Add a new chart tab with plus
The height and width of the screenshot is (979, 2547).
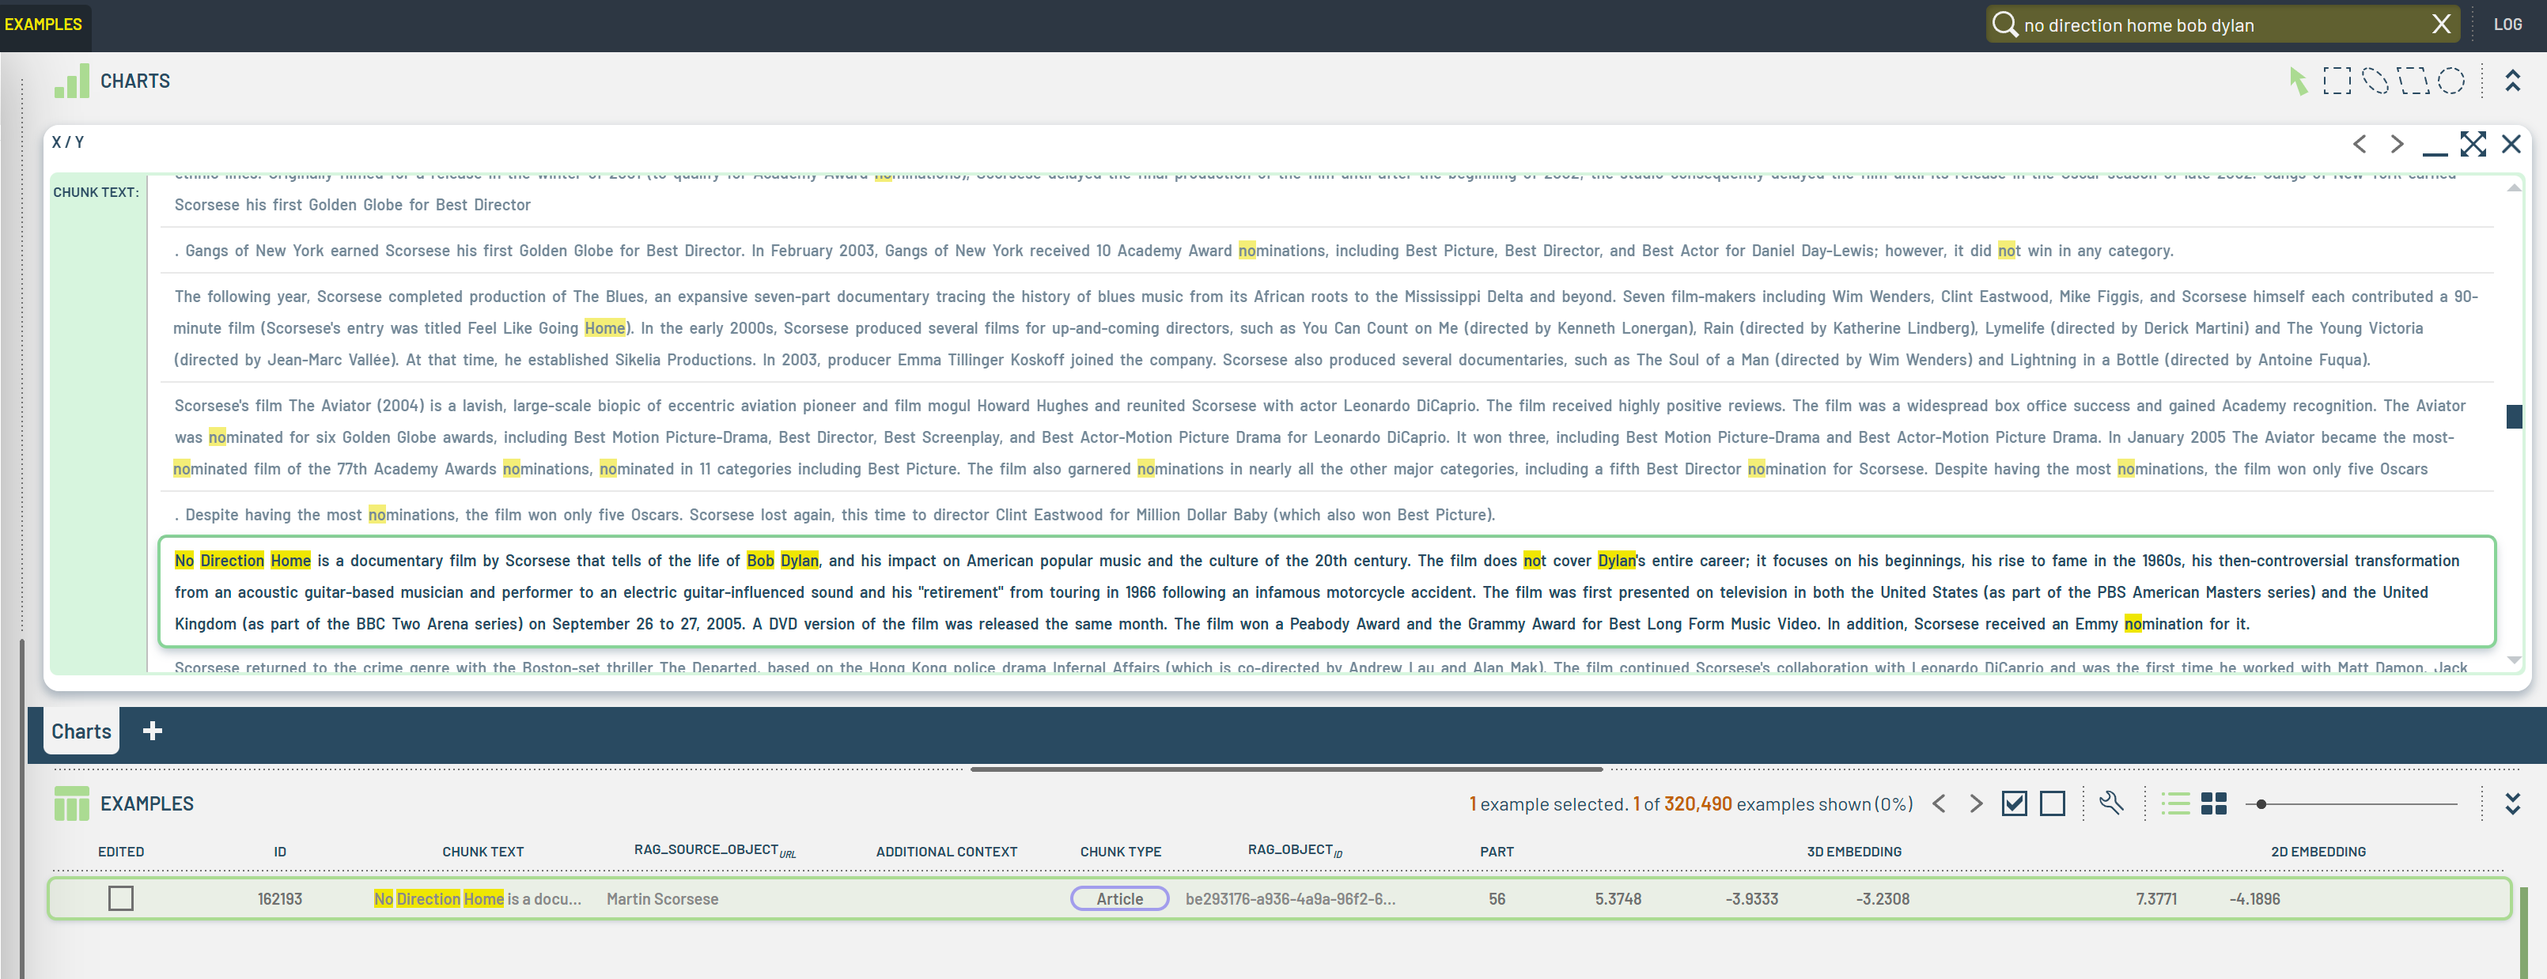pos(152,731)
